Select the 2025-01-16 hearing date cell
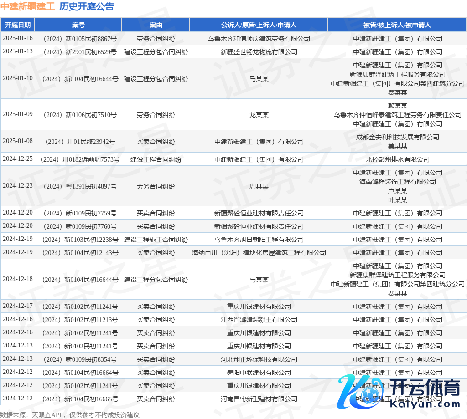 click(x=18, y=38)
